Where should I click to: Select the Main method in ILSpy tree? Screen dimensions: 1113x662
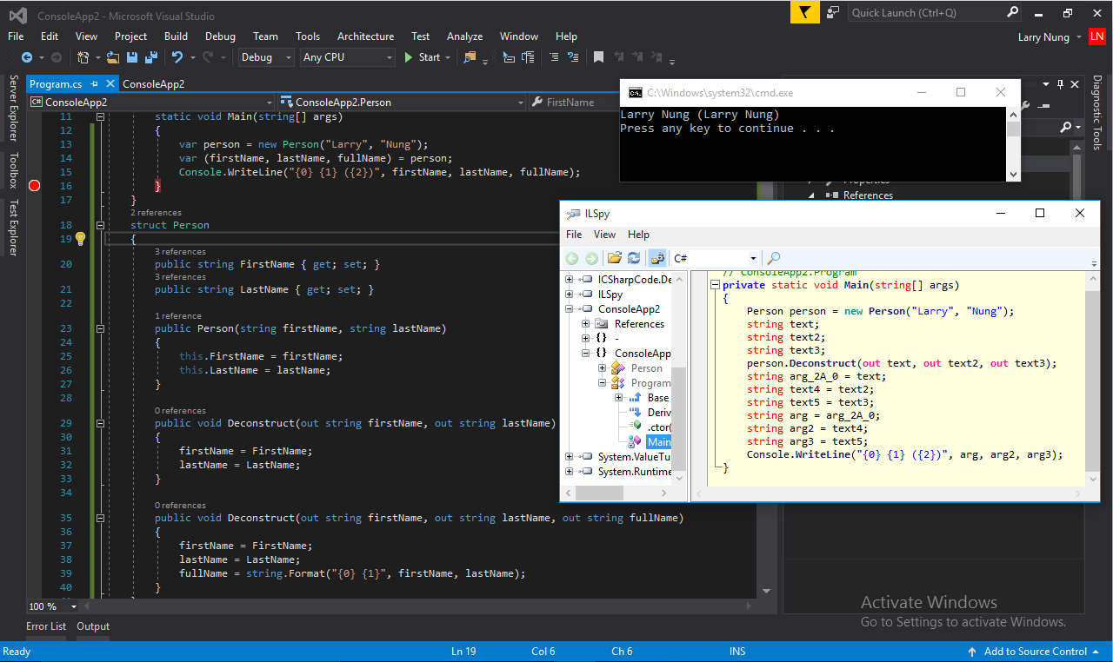tap(659, 442)
